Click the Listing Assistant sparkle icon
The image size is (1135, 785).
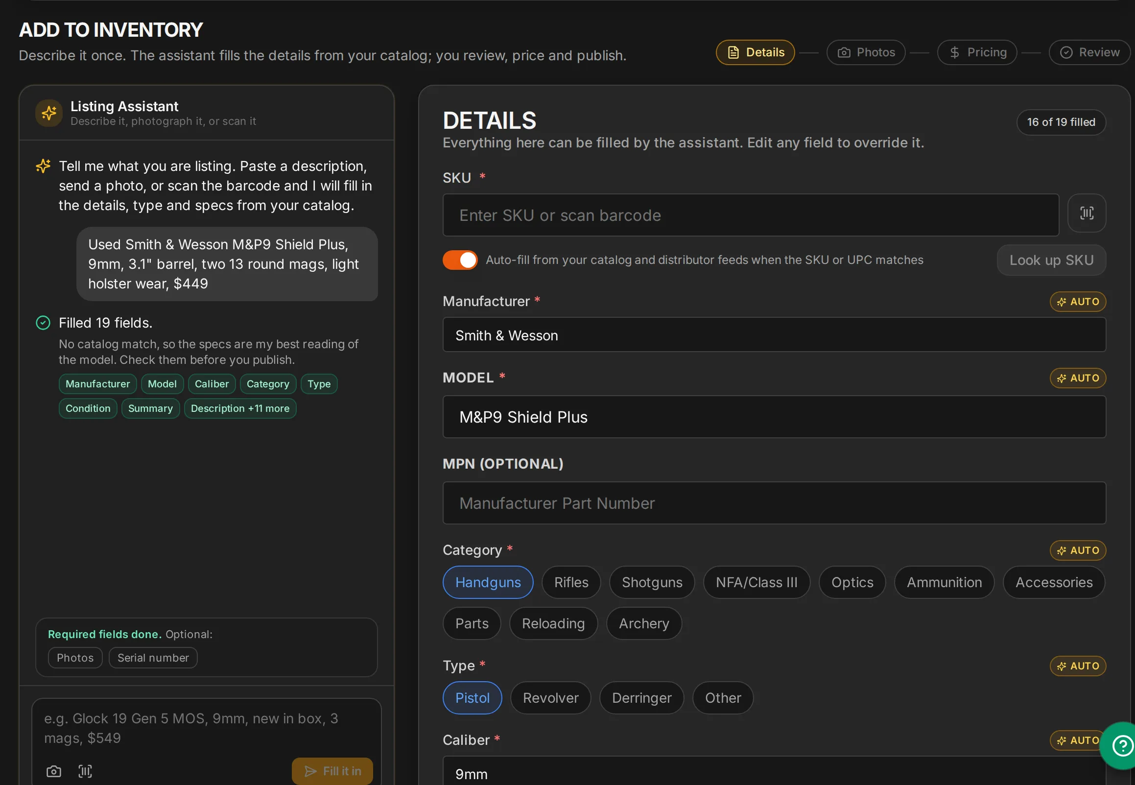pos(48,113)
